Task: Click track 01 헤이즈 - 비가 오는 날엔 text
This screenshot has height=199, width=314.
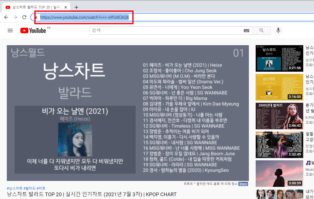Action: pyautogui.click(x=182, y=65)
